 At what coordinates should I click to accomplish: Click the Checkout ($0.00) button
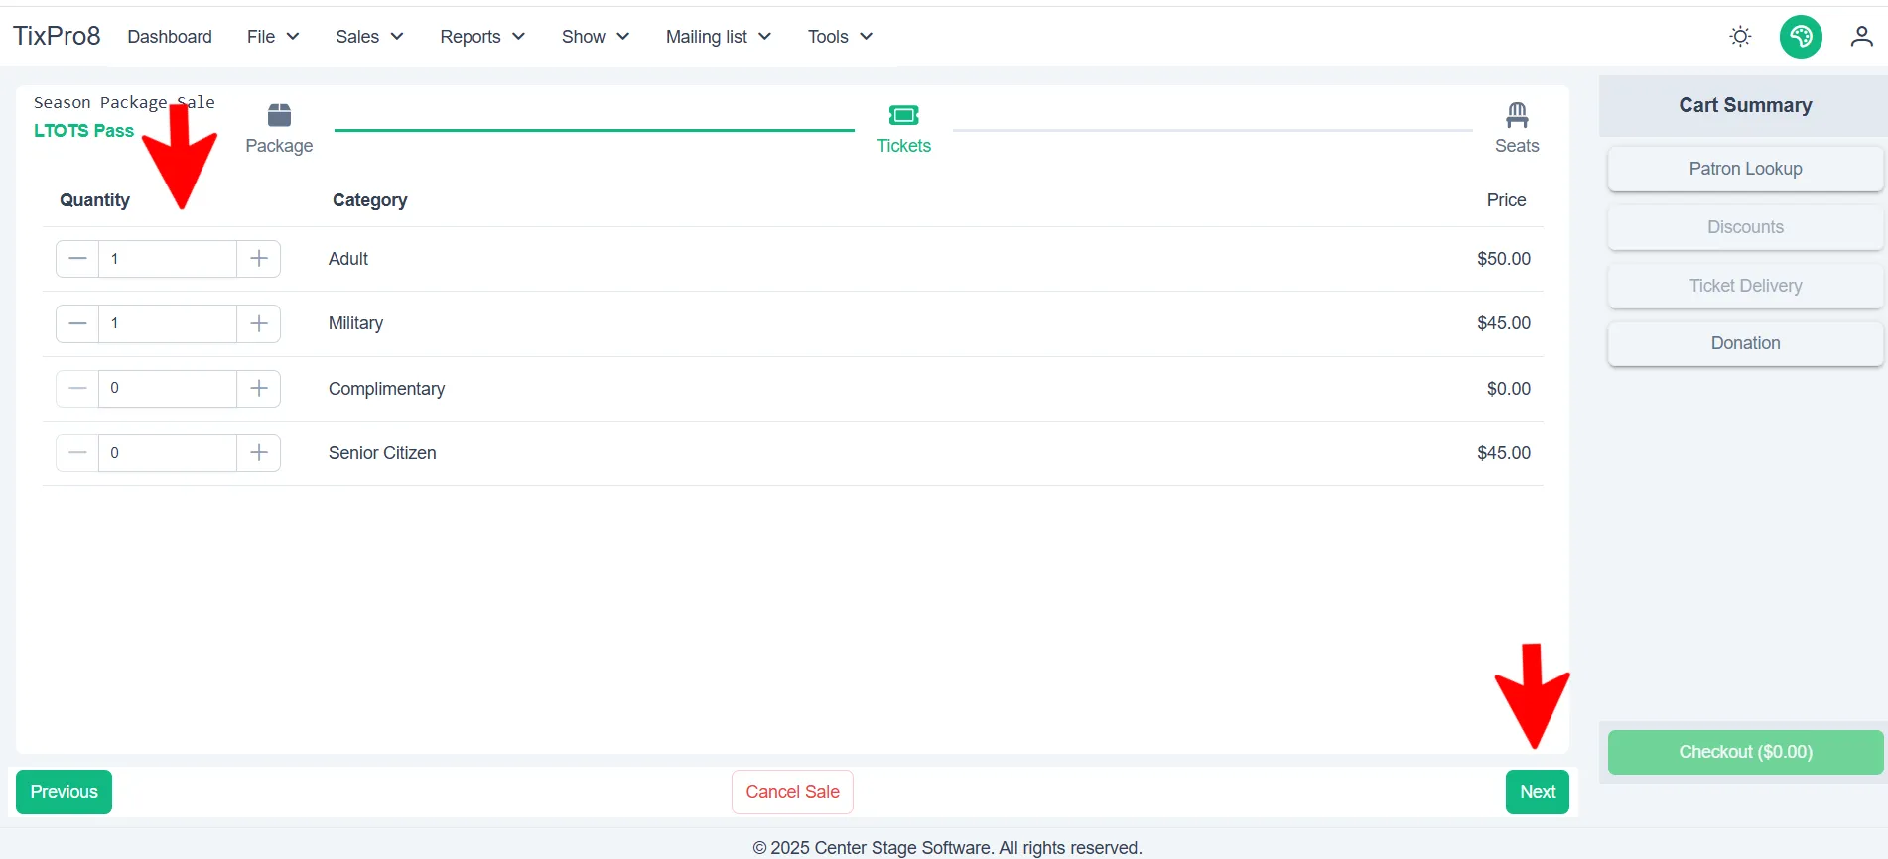(1745, 752)
